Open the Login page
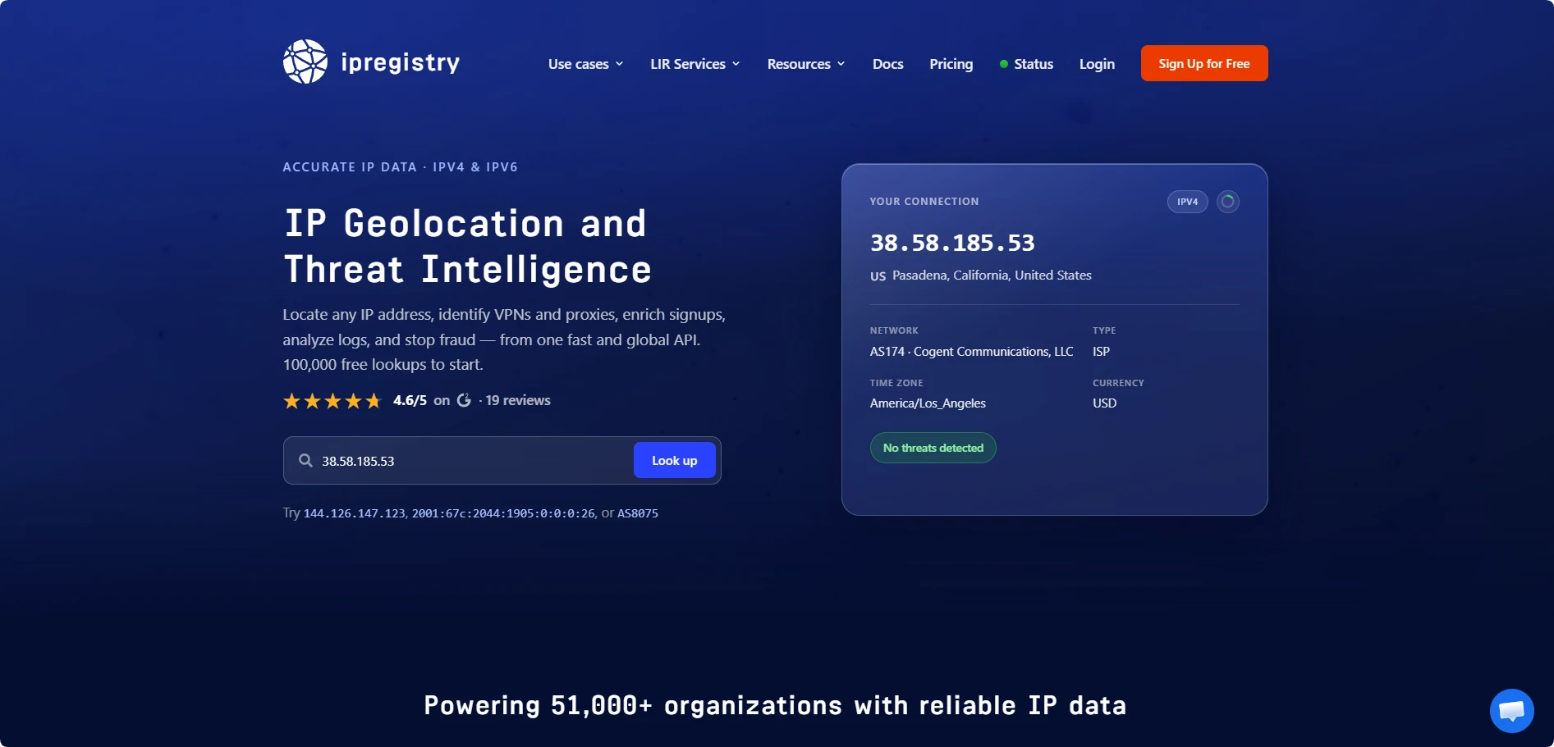1554x747 pixels. pos(1097,64)
